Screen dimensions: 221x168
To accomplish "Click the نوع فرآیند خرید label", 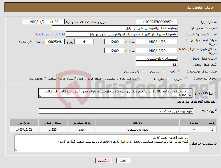I will (x=205, y=78).
